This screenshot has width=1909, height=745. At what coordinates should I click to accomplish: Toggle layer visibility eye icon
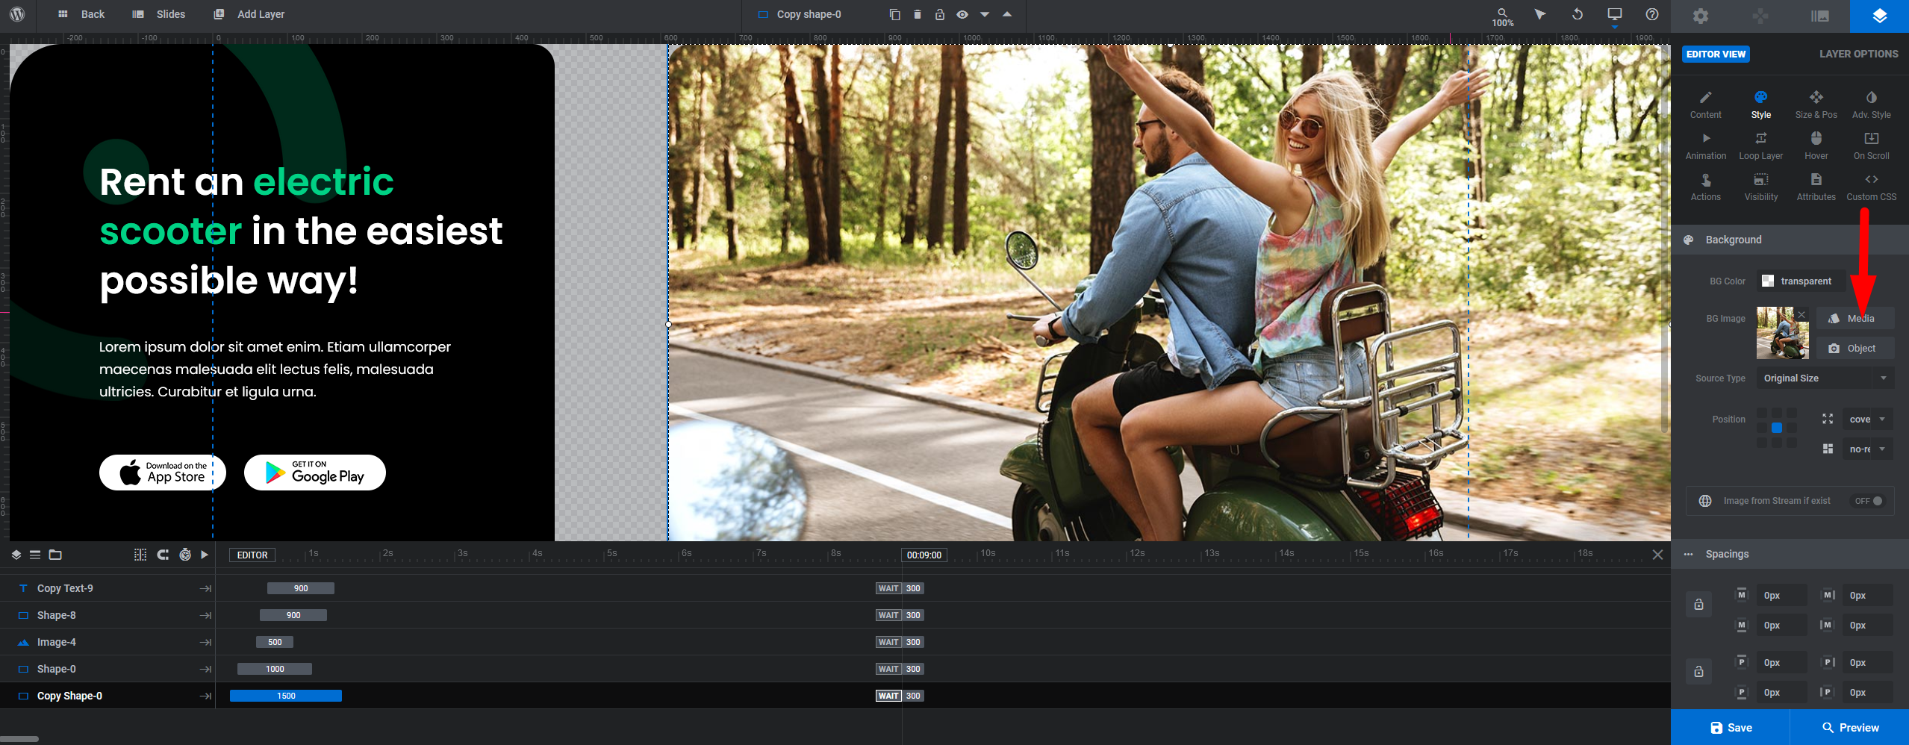pos(962,14)
